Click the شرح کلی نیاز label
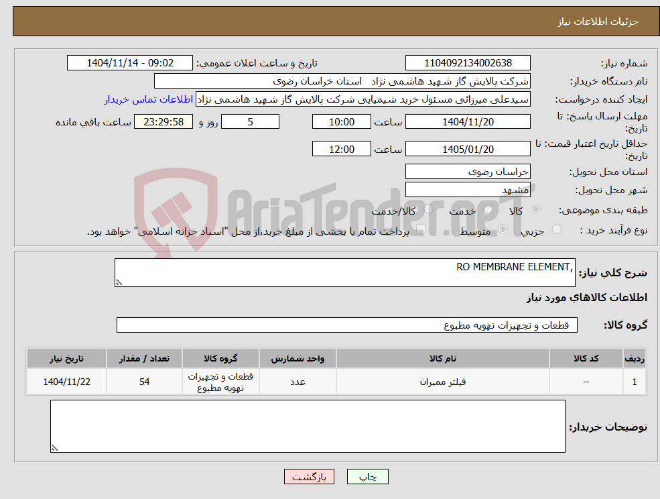 (613, 273)
